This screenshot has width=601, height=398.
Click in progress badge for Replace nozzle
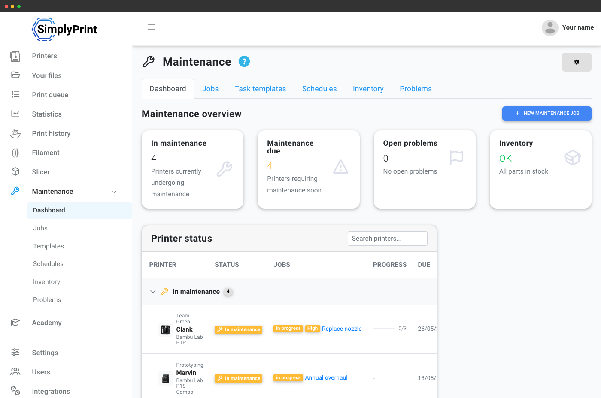tap(288, 329)
